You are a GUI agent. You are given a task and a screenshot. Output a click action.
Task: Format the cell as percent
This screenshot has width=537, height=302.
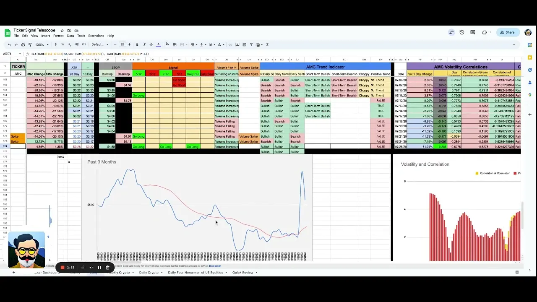tap(63, 44)
